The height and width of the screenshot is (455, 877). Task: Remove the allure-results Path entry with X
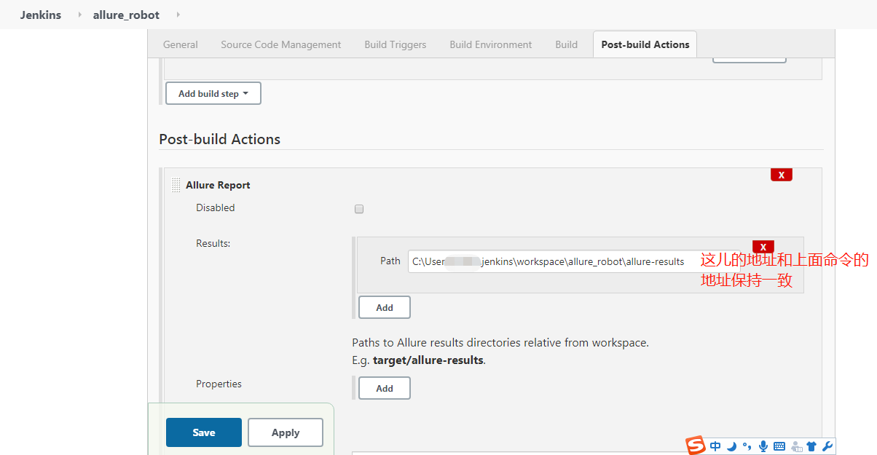(763, 247)
